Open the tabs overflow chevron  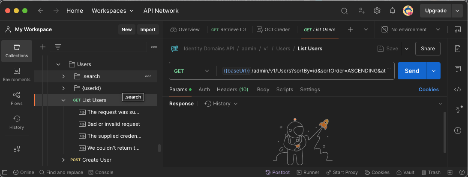click(x=366, y=29)
